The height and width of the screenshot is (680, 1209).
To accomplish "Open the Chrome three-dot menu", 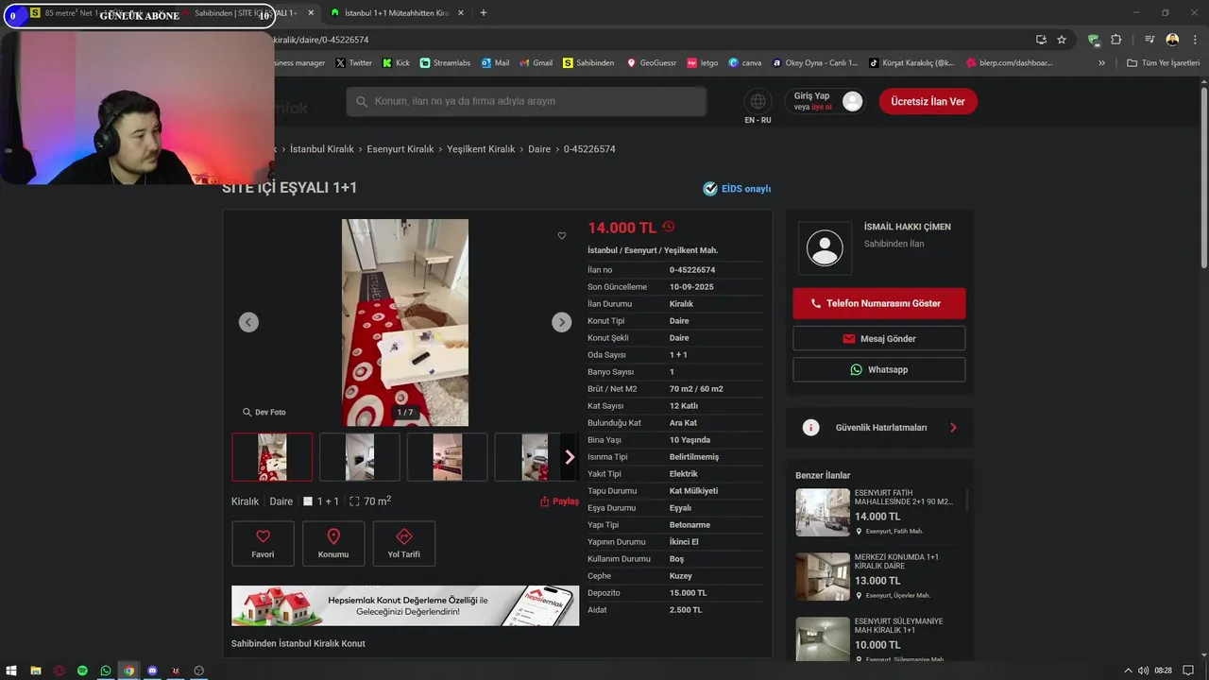I will [1193, 40].
